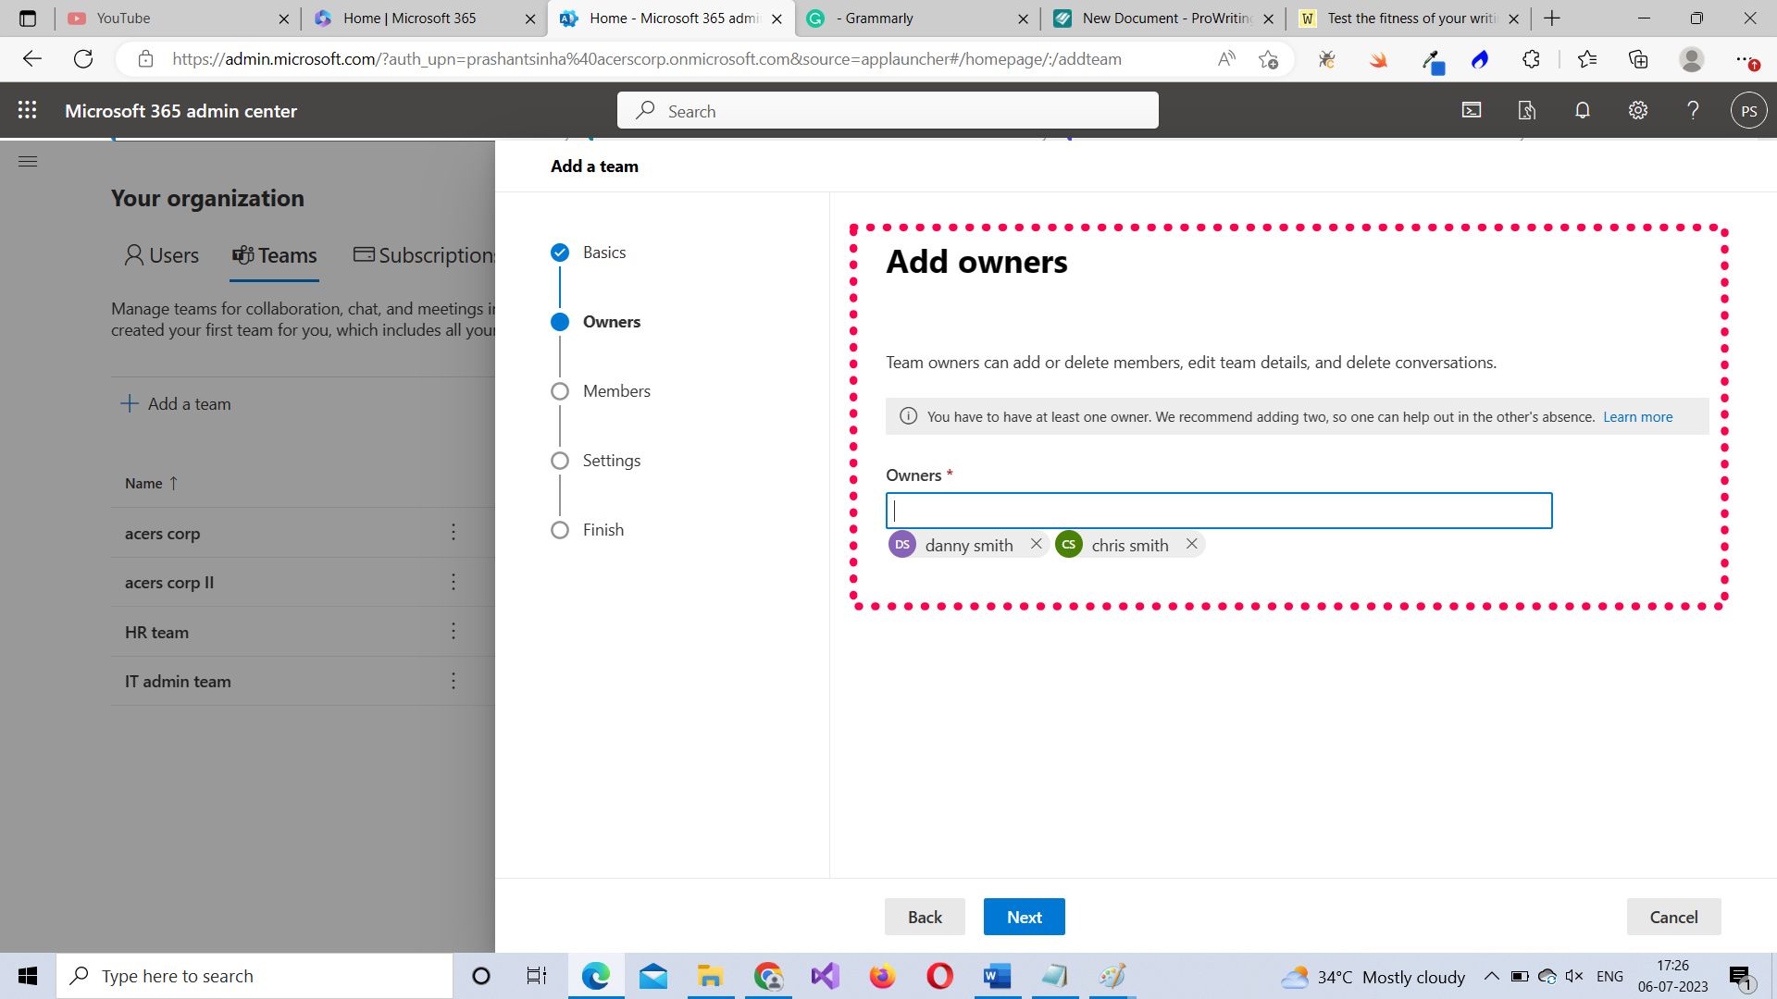Click the PS account avatar
The height and width of the screenshot is (999, 1777).
tap(1748, 111)
